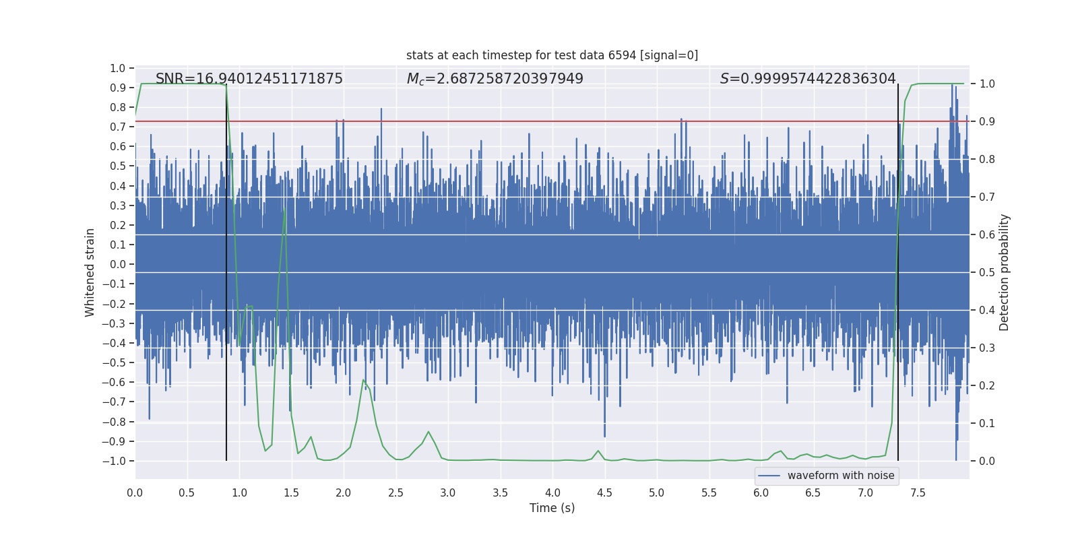Click the x-axis tick label 7.5
This screenshot has height=539, width=1078.
[x=918, y=493]
